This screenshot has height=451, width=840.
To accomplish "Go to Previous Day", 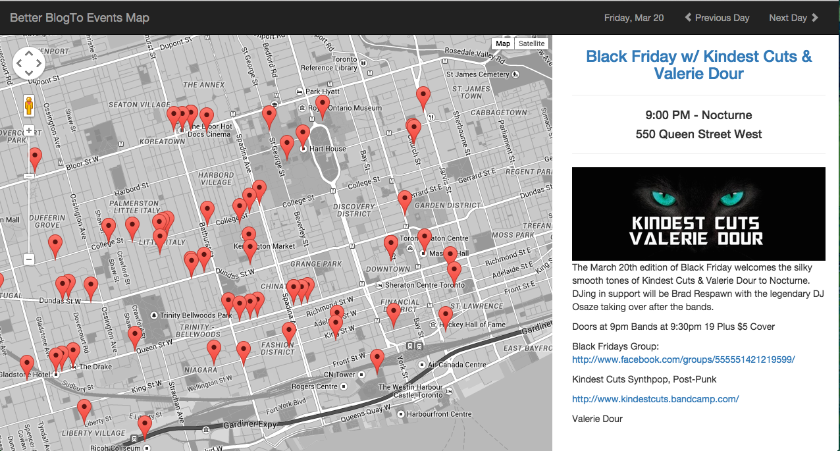I will [717, 18].
